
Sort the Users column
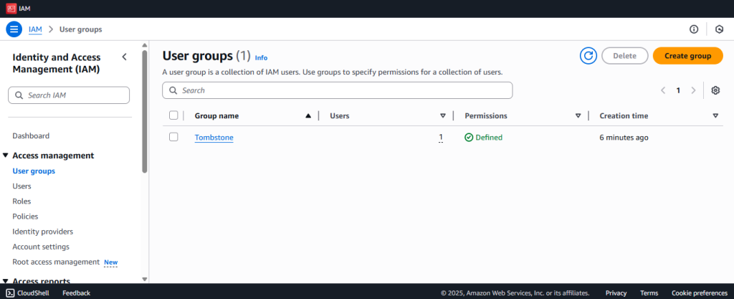(443, 115)
